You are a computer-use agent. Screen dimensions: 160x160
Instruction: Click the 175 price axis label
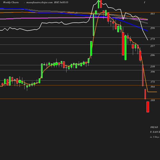point(153,82)
